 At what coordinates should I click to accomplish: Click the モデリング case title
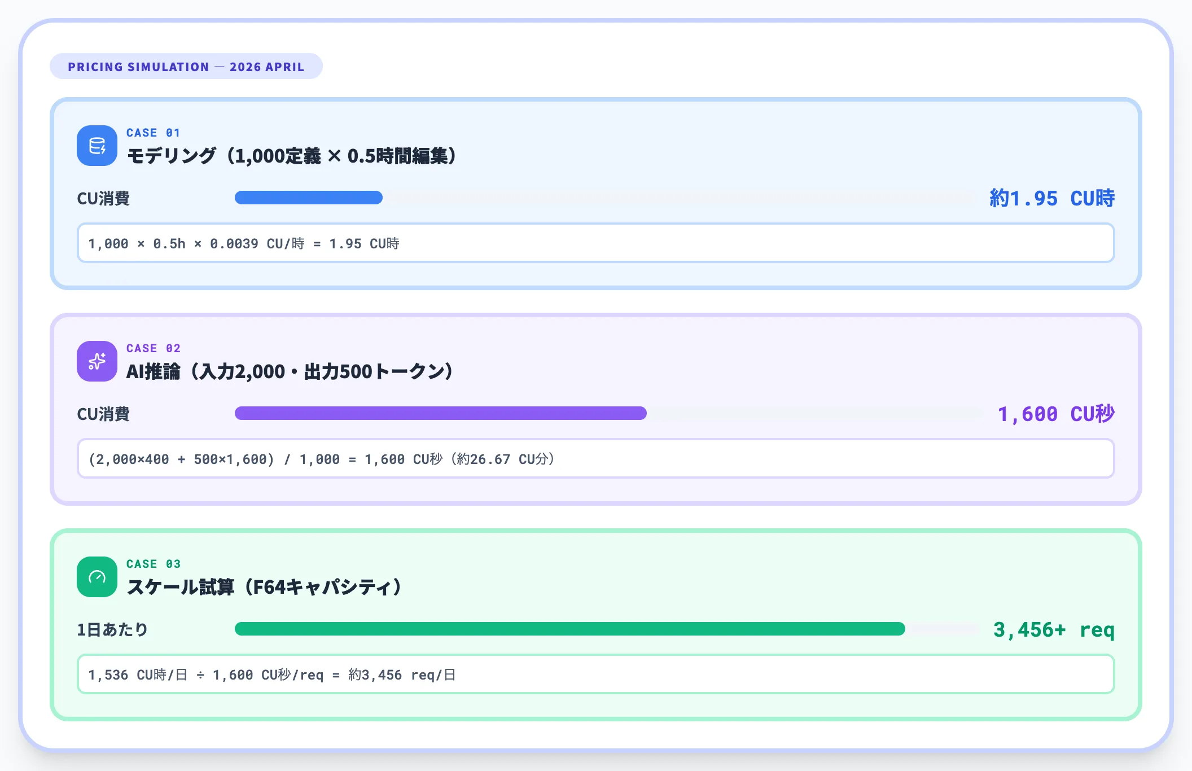tap(292, 156)
